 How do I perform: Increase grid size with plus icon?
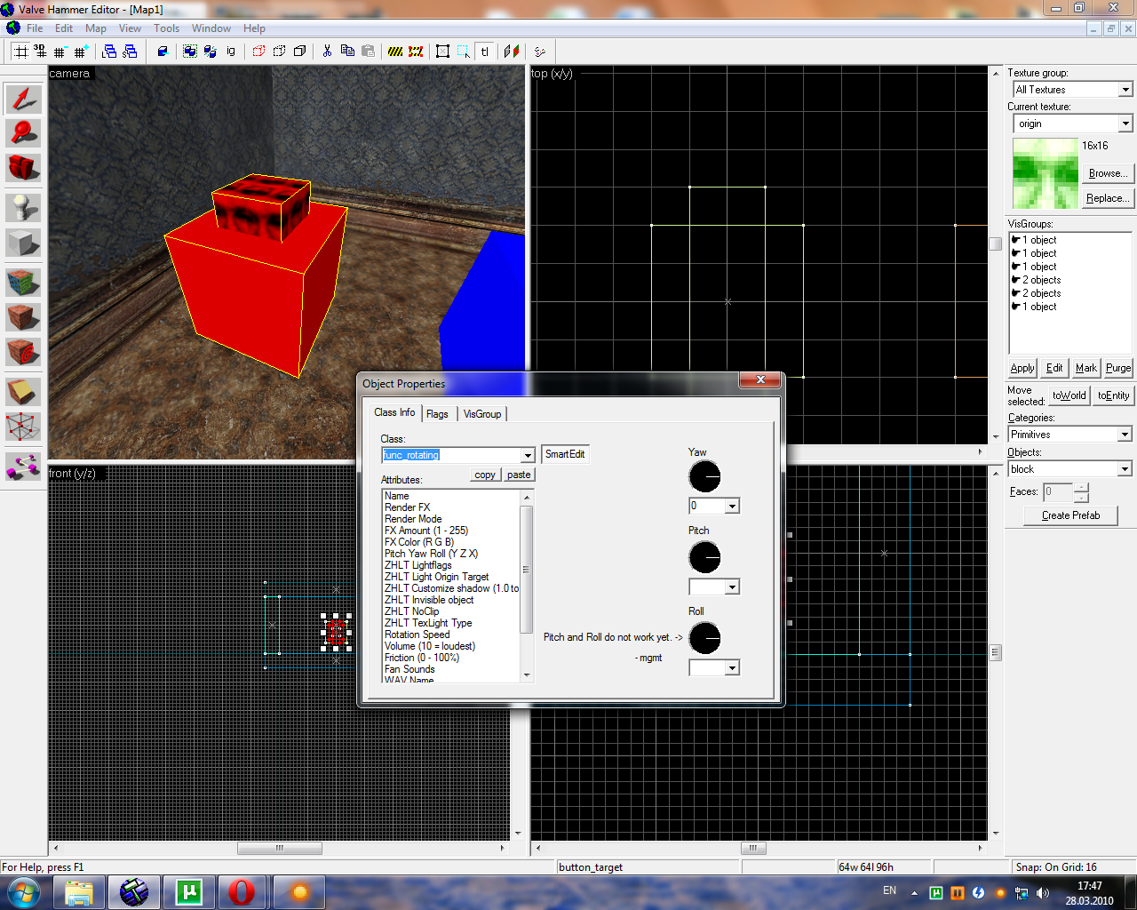coord(79,52)
